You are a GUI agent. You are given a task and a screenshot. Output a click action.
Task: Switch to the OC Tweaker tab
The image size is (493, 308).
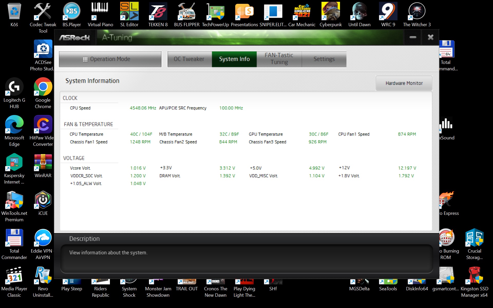[x=189, y=59]
